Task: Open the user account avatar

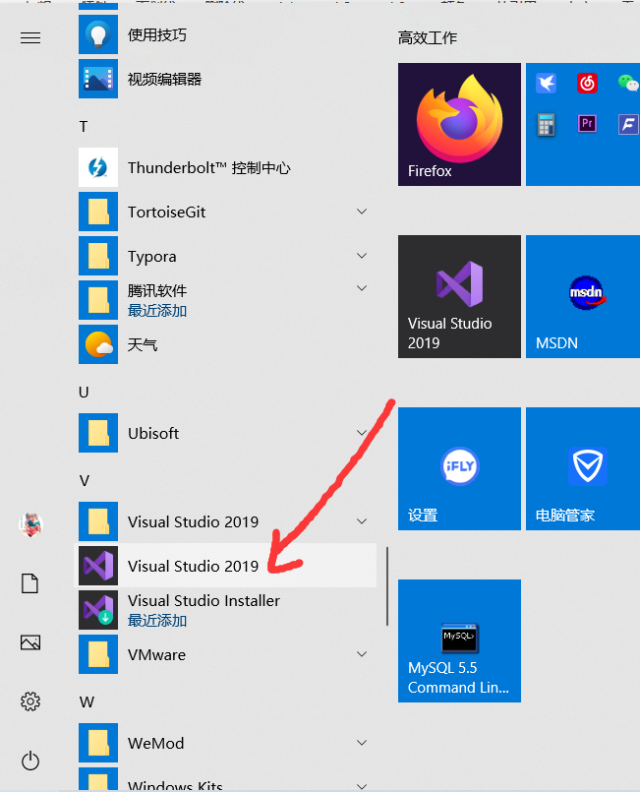Action: point(30,524)
